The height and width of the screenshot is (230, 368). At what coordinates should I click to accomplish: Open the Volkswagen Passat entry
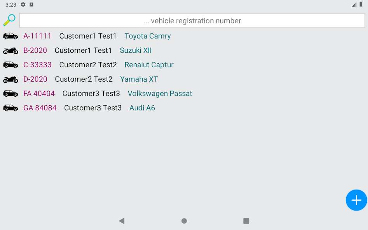(160, 94)
